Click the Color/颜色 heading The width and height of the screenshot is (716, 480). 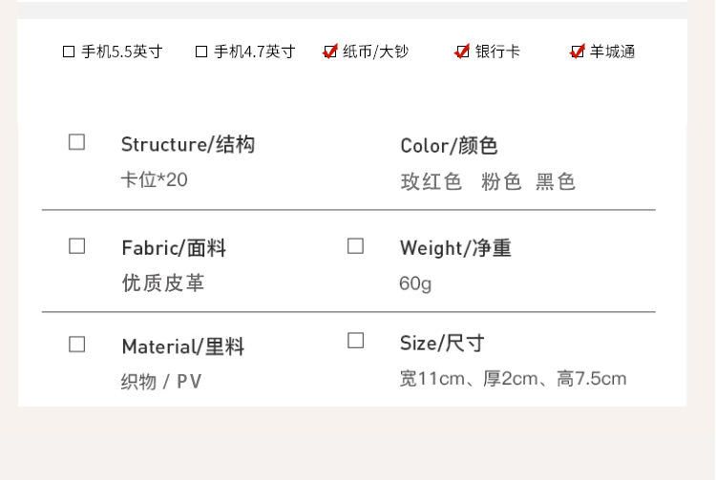coord(449,146)
